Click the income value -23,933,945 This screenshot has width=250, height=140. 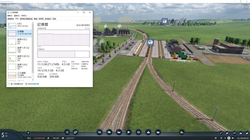pos(39,138)
